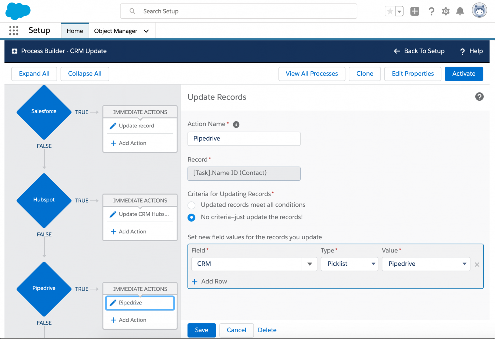Click the Activate button

click(x=464, y=74)
